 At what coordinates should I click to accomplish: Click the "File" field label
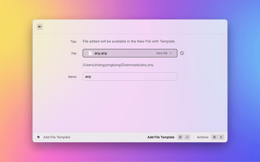click(74, 53)
